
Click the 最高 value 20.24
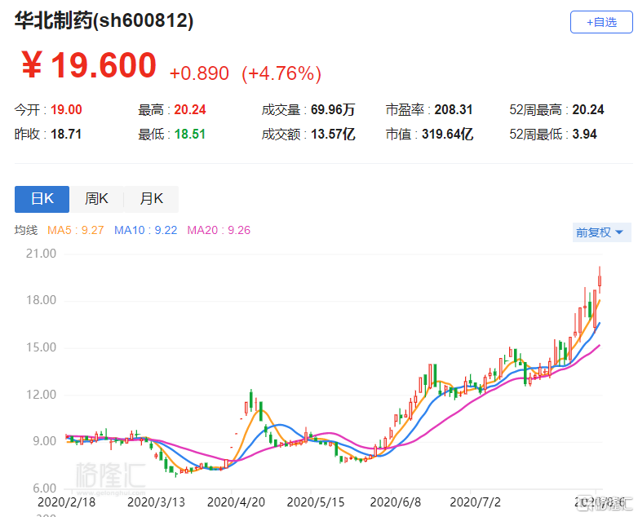coord(190,109)
